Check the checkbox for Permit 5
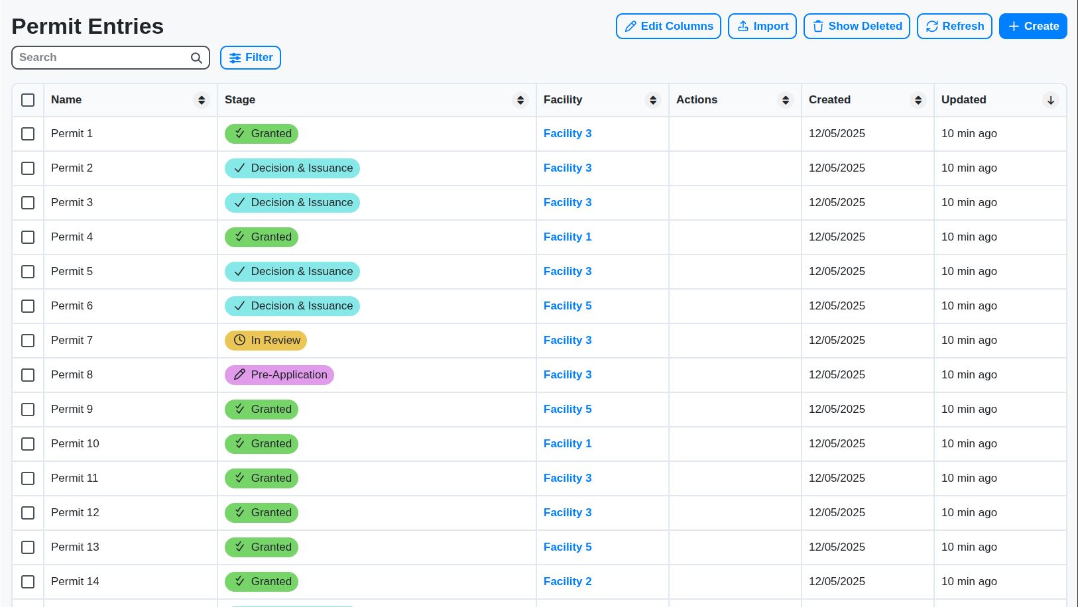This screenshot has width=1078, height=607. (27, 272)
